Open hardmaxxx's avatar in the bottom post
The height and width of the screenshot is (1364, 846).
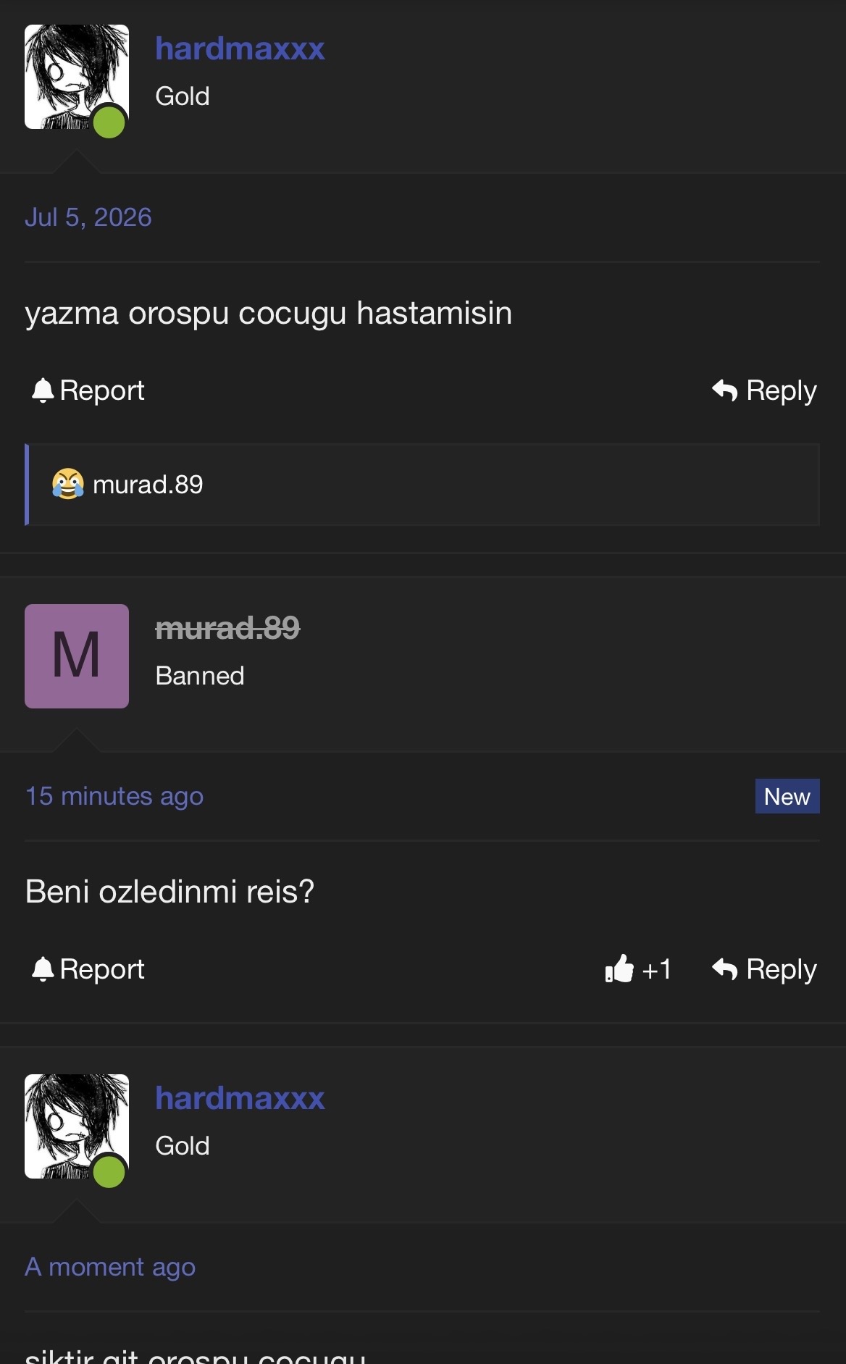(x=77, y=1126)
